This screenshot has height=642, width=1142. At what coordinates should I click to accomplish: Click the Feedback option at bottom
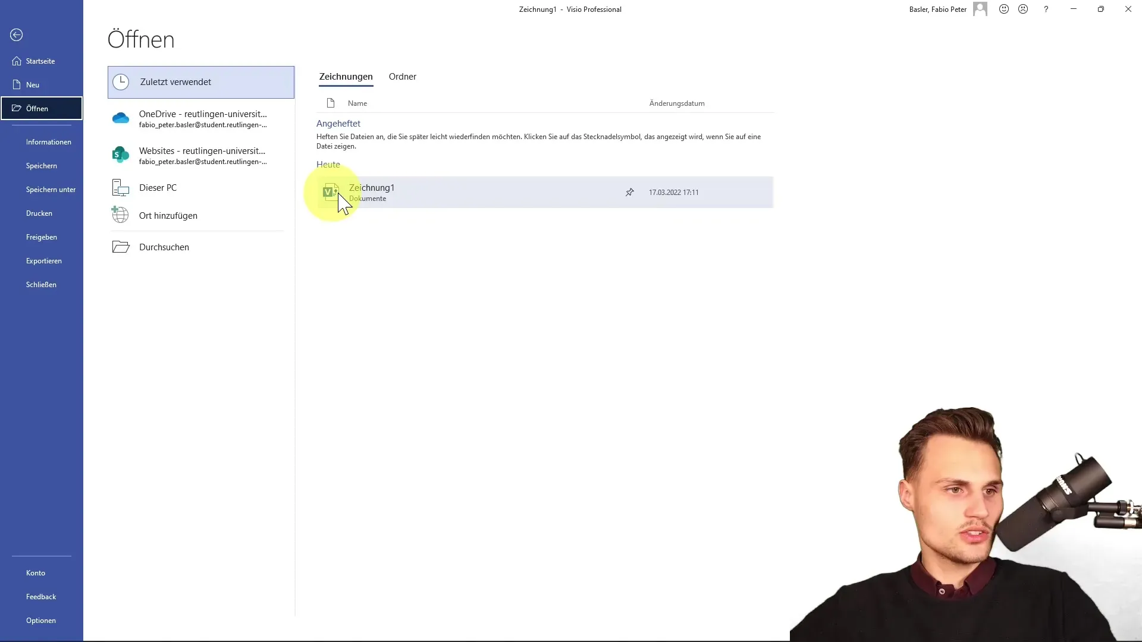click(42, 596)
